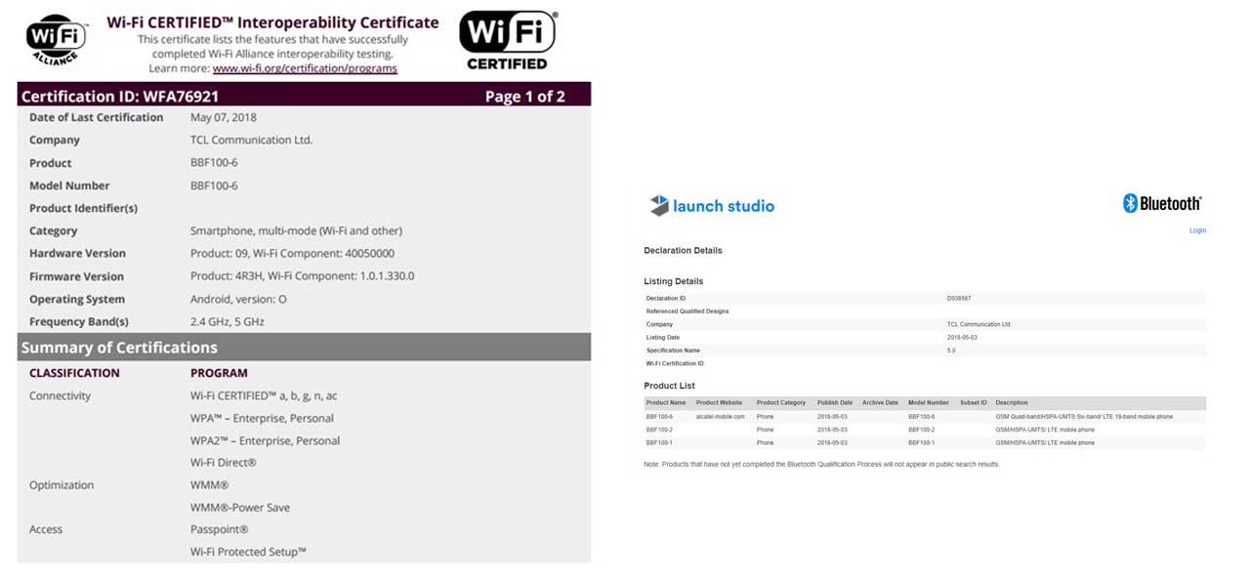Click the 'Declaration Details' heading
Viewport: 1250px width, 578px height.
(x=683, y=251)
